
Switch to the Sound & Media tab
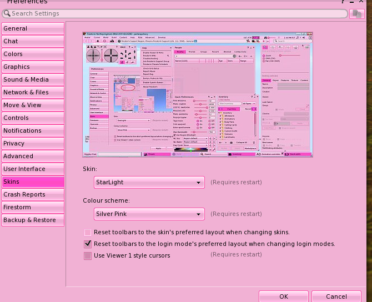point(32,79)
